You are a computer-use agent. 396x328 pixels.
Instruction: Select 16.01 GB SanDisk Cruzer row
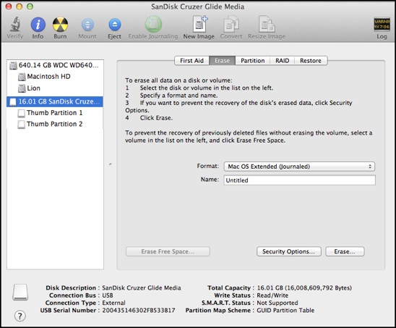pos(55,102)
